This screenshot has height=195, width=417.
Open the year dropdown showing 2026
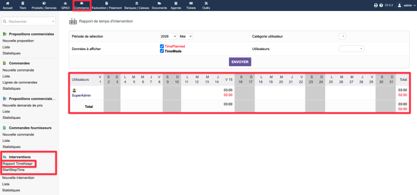click(169, 36)
